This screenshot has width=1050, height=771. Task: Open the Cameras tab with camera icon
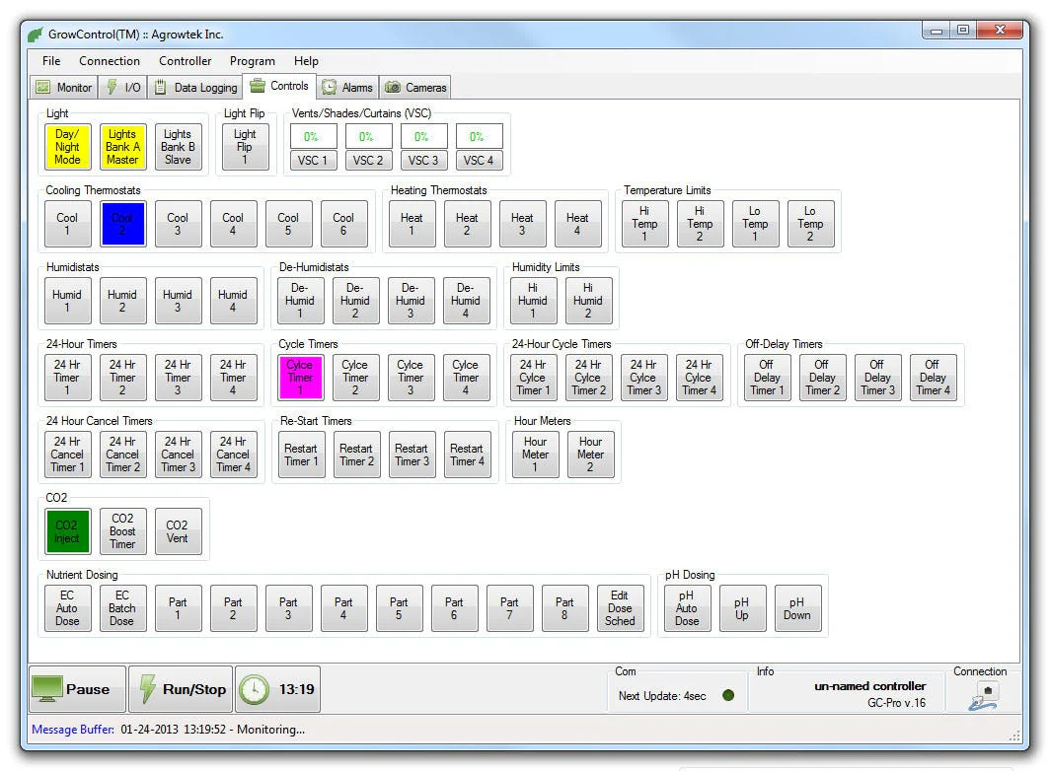click(x=415, y=88)
